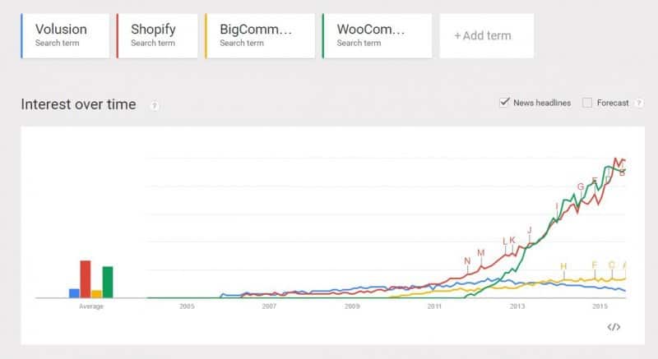Enable the Forecast checkbox
The height and width of the screenshot is (359, 658).
coord(587,103)
